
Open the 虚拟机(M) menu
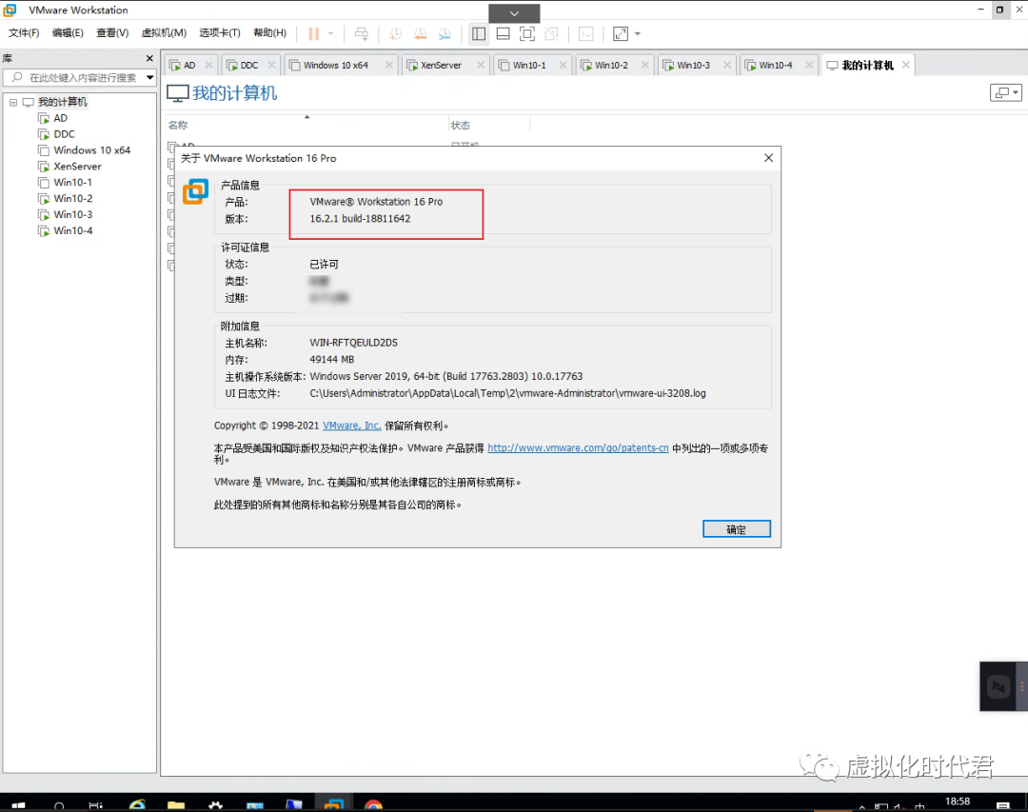tap(164, 32)
